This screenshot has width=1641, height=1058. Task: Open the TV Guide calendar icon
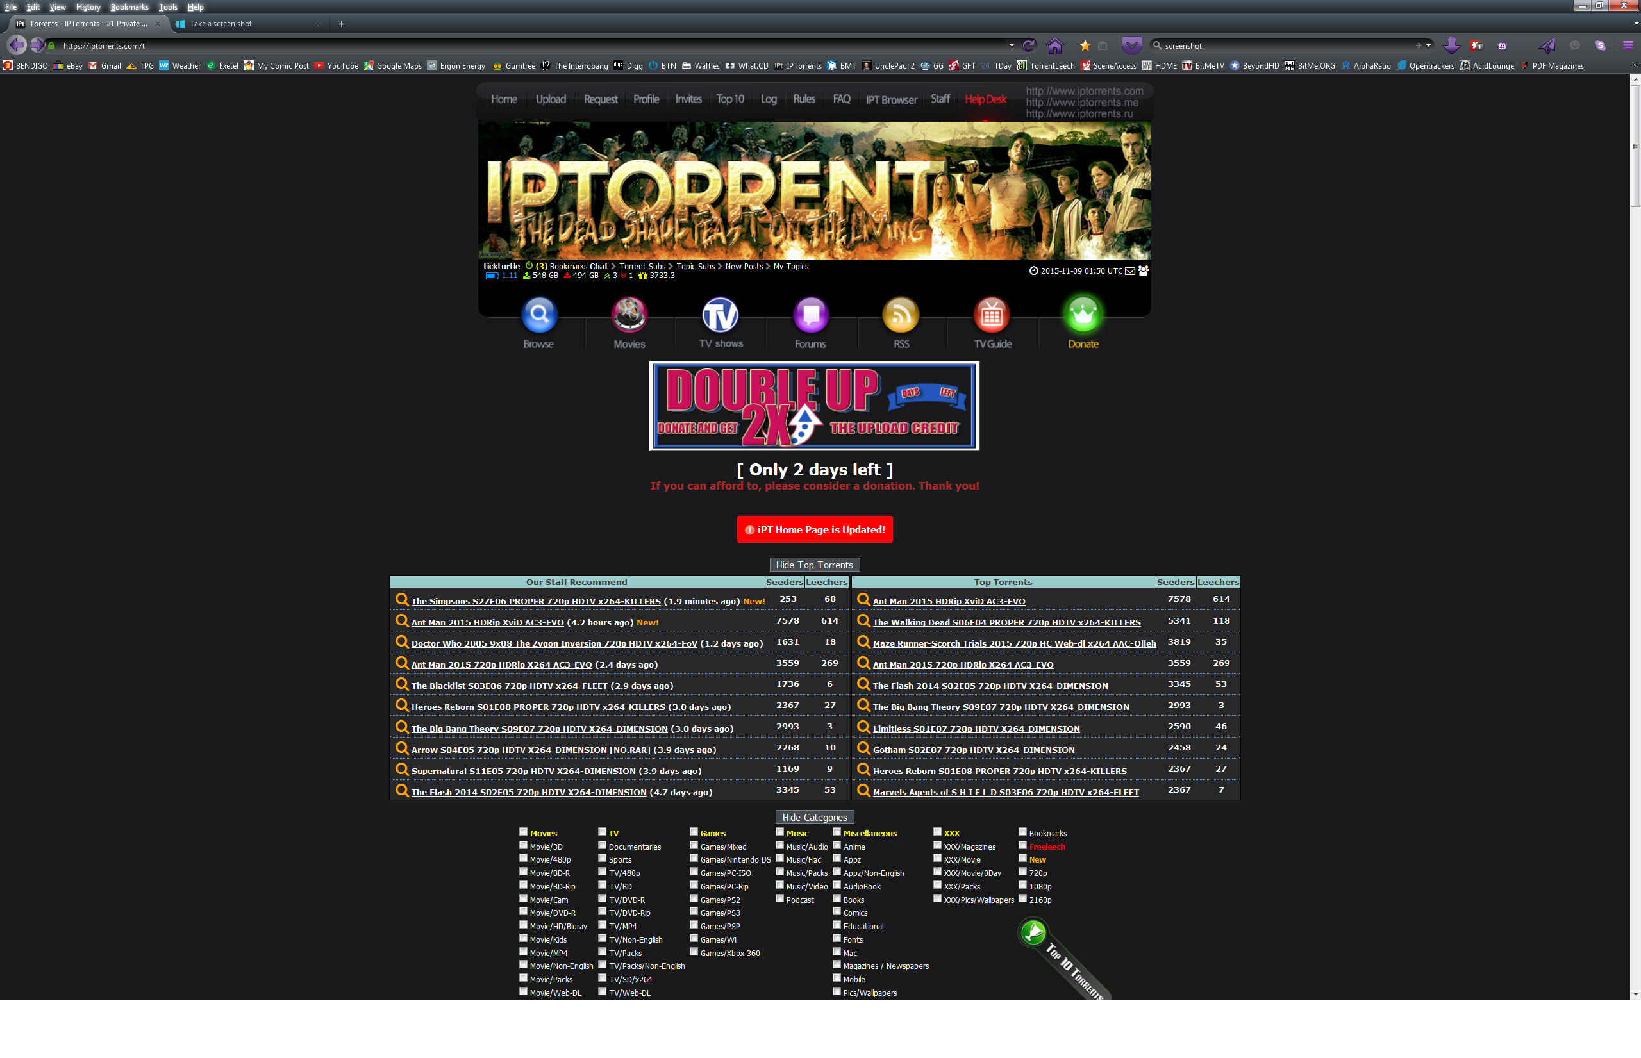(992, 315)
